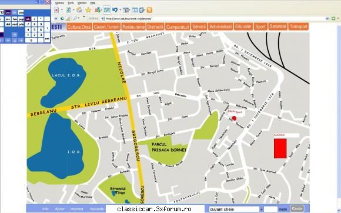This screenshot has height=213, width=341.
Task: Click the split panel view icon
Action: pos(135,10)
